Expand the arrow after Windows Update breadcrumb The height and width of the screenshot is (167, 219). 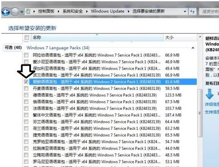pos(128,11)
